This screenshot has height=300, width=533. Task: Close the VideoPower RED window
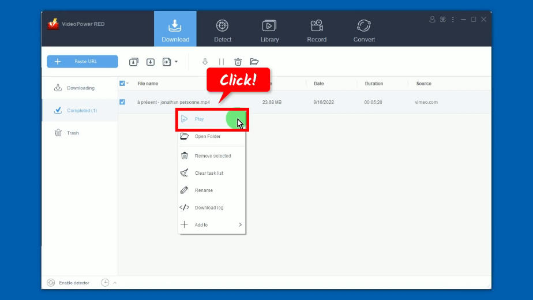[x=484, y=20]
